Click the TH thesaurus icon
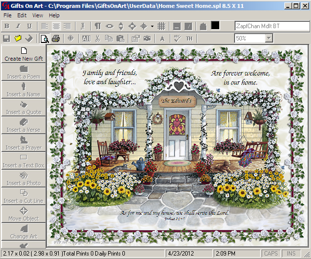 point(189,38)
